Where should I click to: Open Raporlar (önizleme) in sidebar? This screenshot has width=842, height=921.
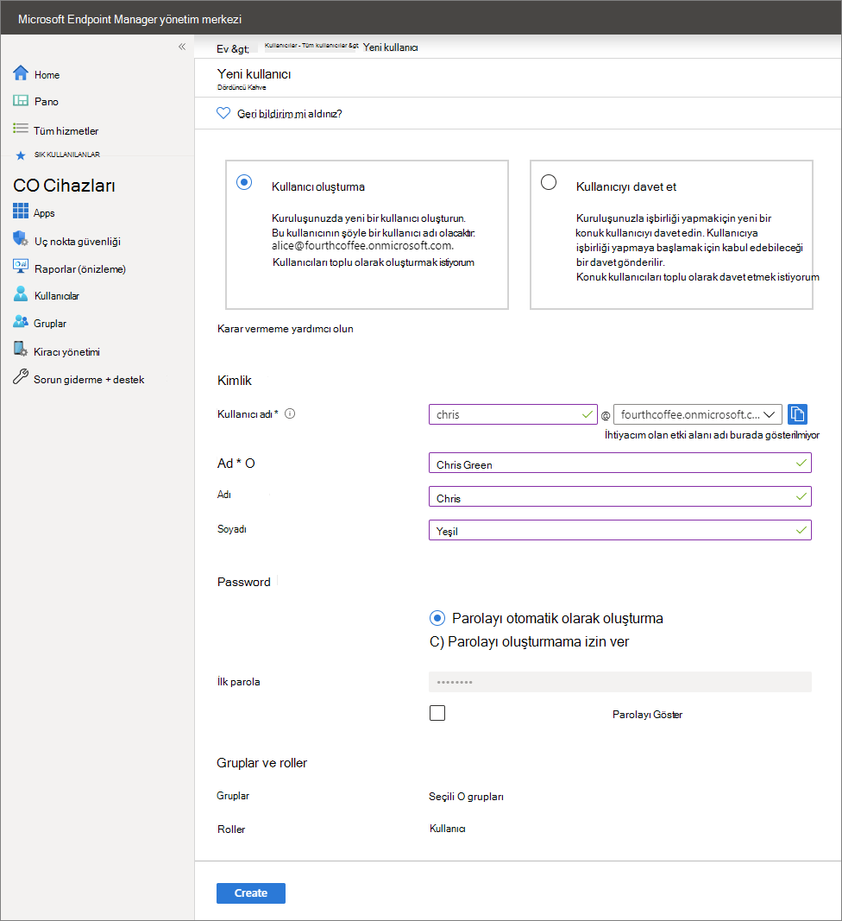(x=80, y=269)
